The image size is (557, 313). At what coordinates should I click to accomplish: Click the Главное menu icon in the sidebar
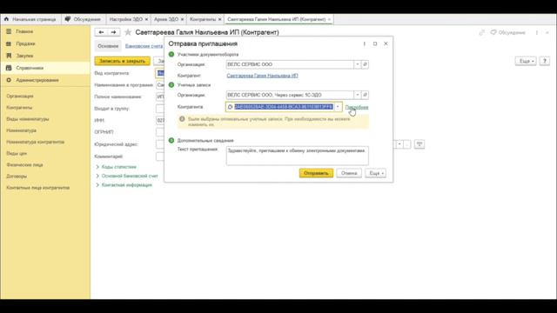[9, 31]
